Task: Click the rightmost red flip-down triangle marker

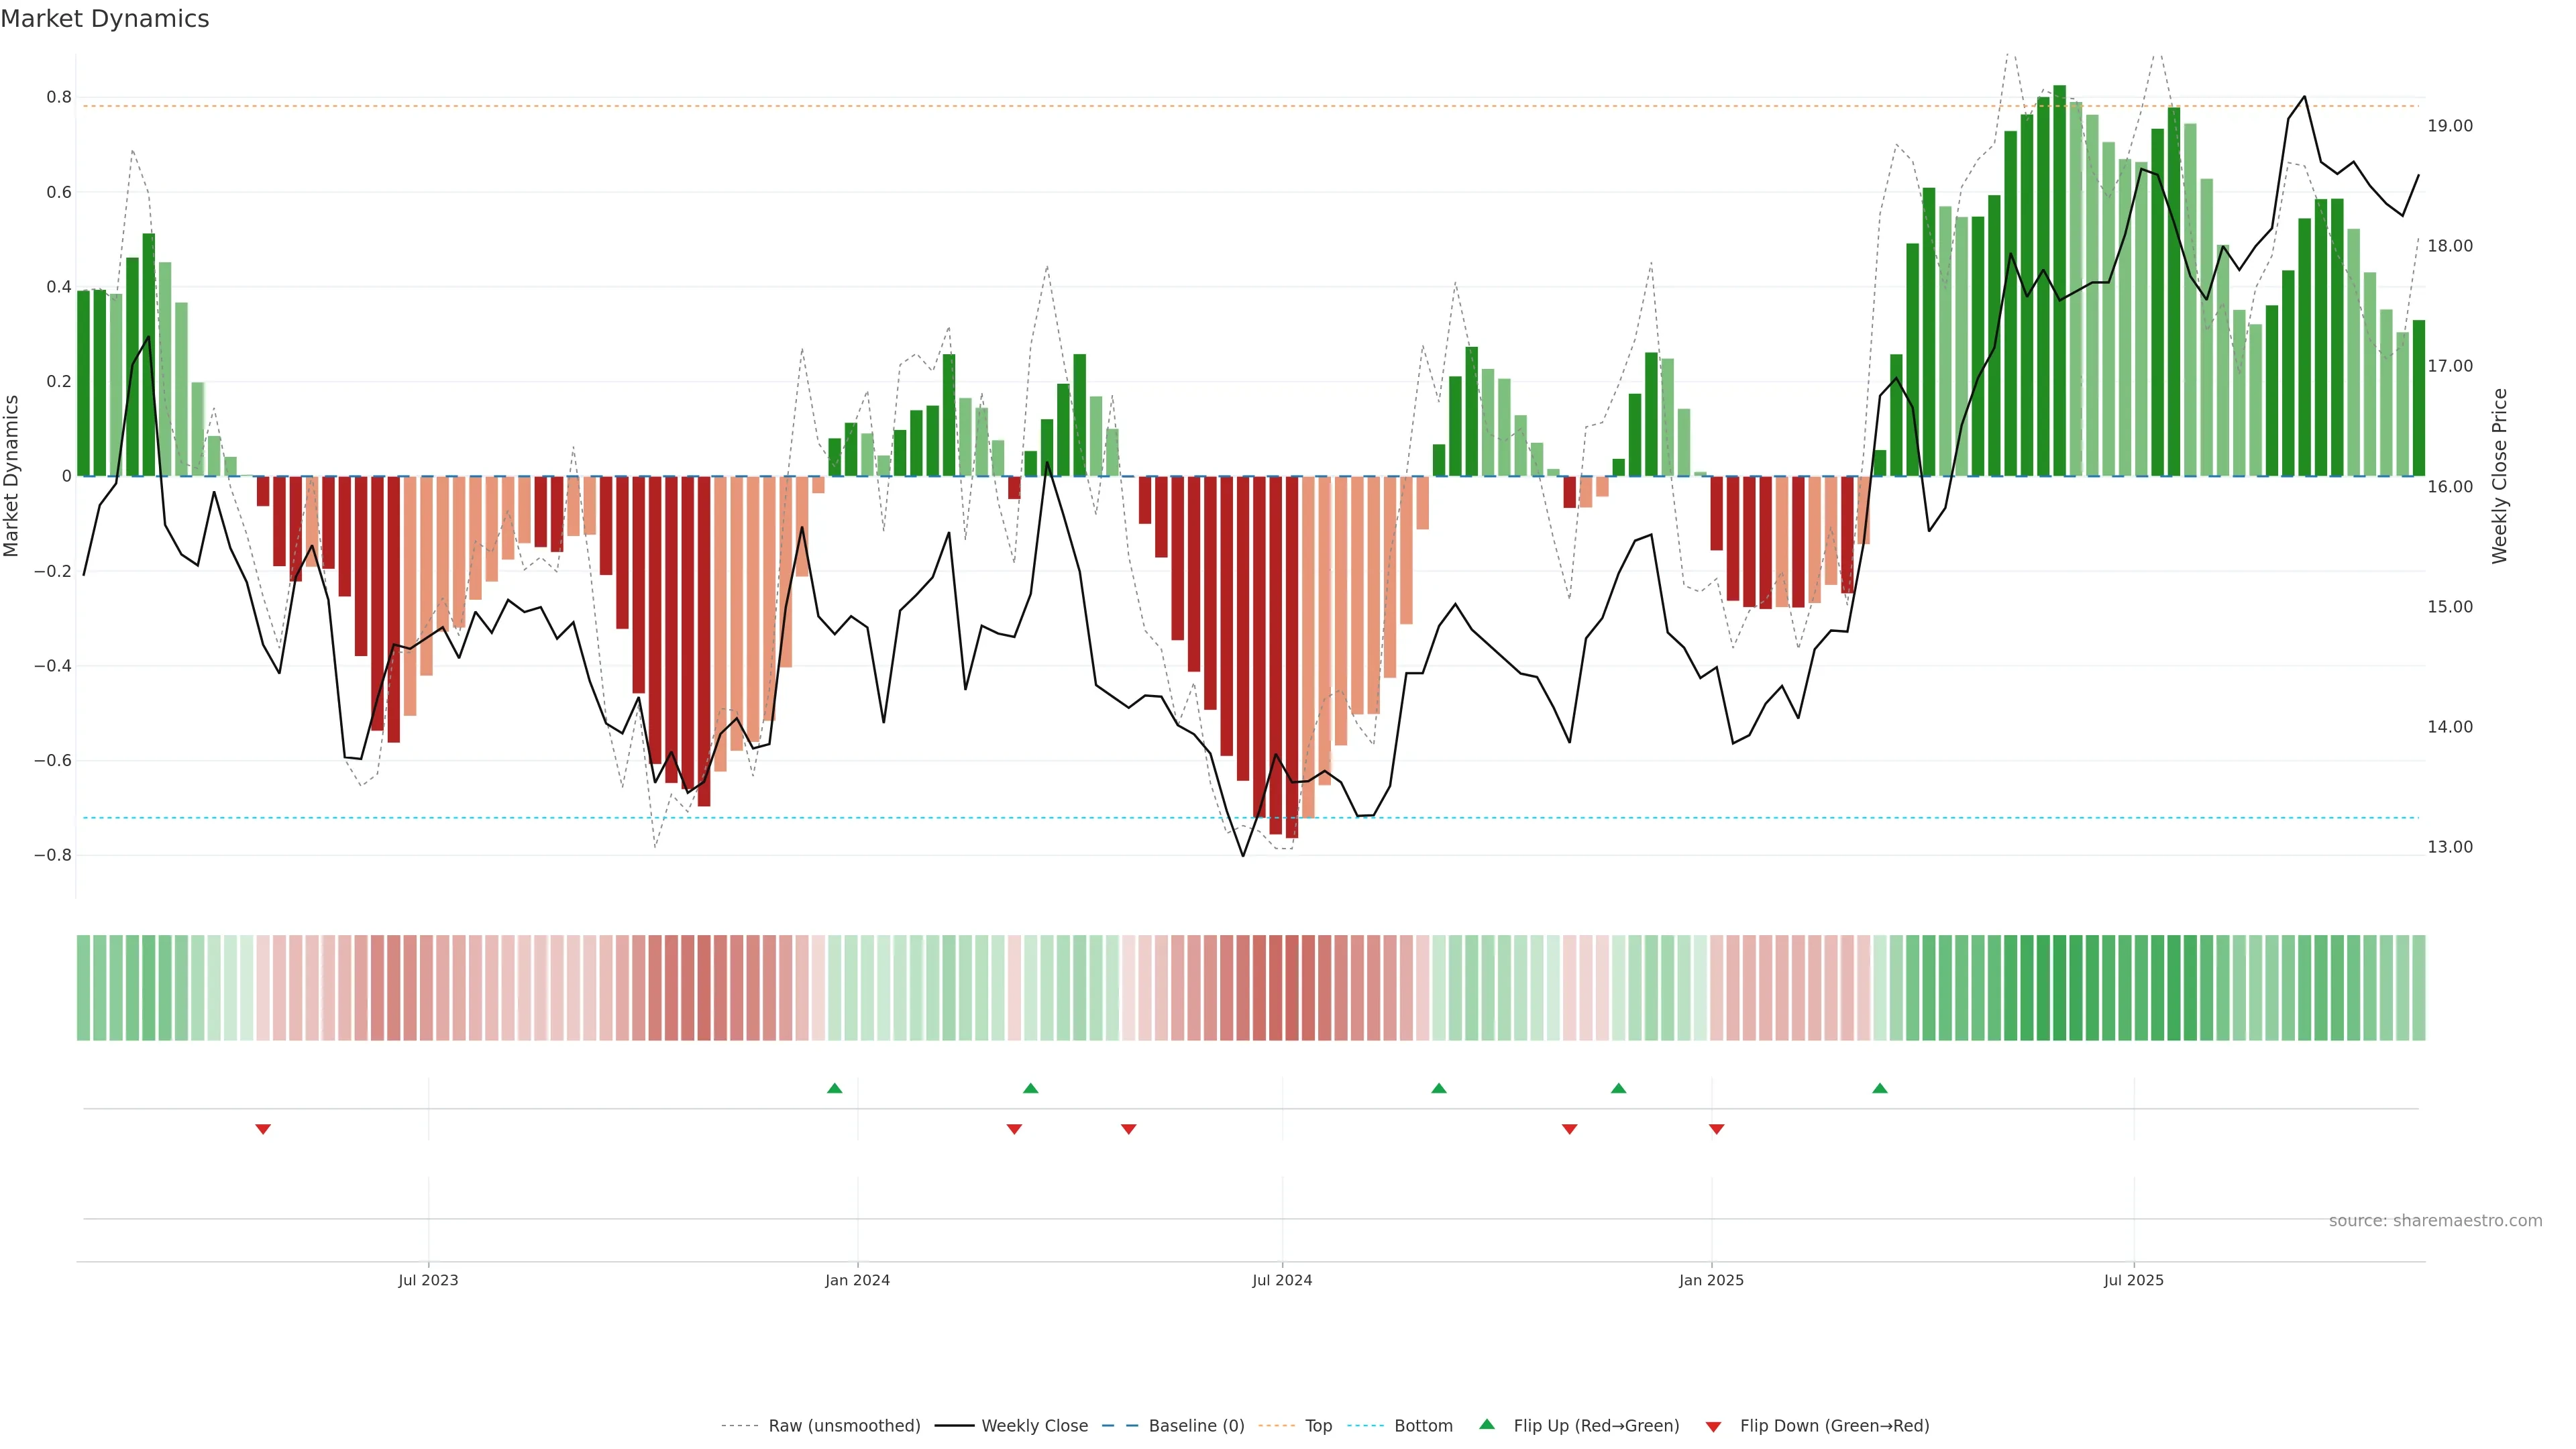Action: [1717, 1129]
